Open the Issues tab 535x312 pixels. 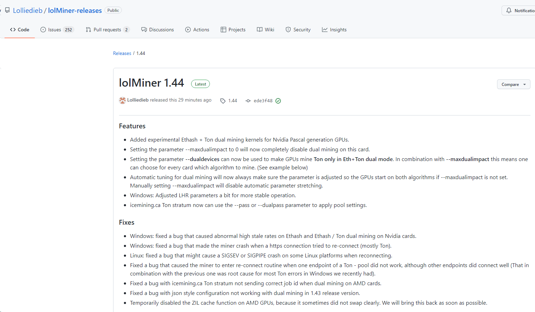click(57, 30)
